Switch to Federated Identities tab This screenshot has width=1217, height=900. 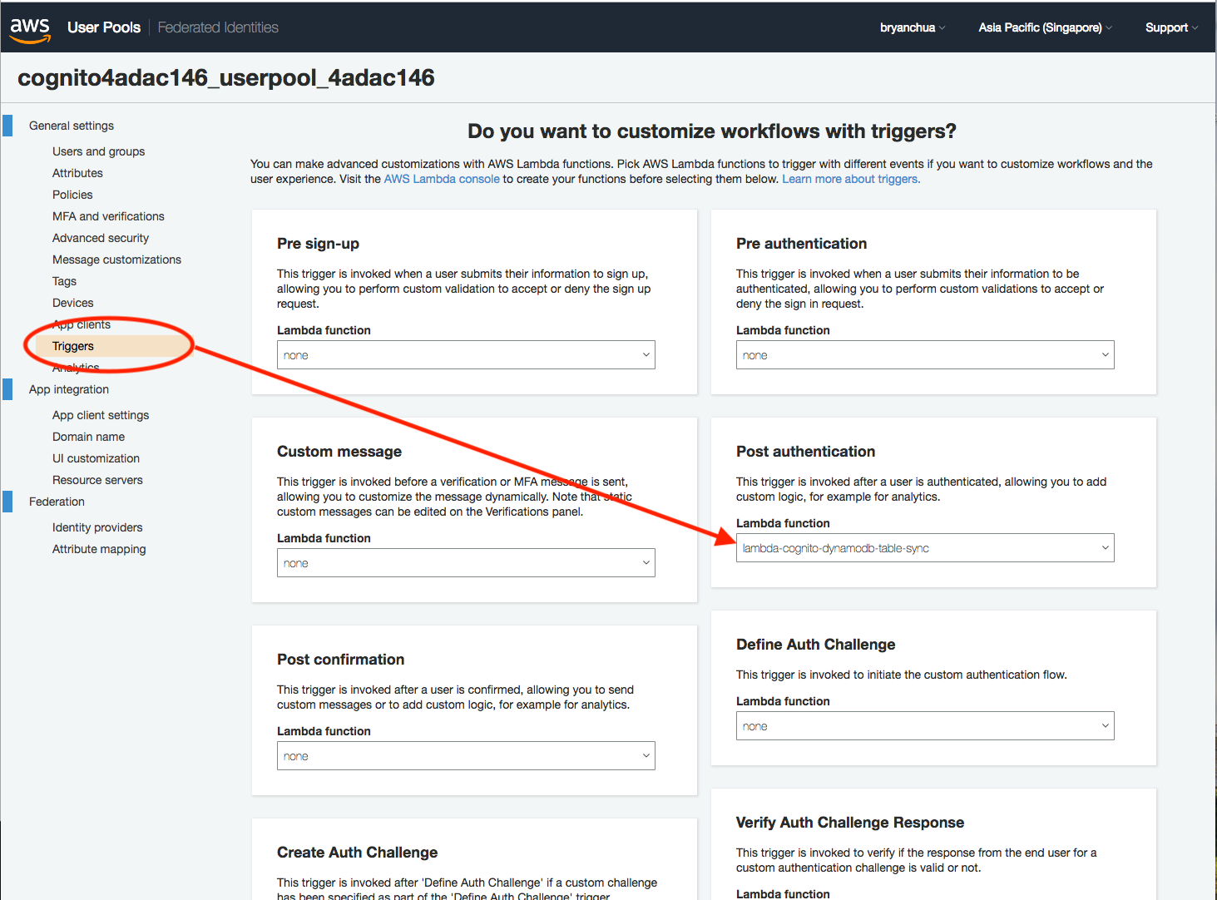(x=218, y=27)
